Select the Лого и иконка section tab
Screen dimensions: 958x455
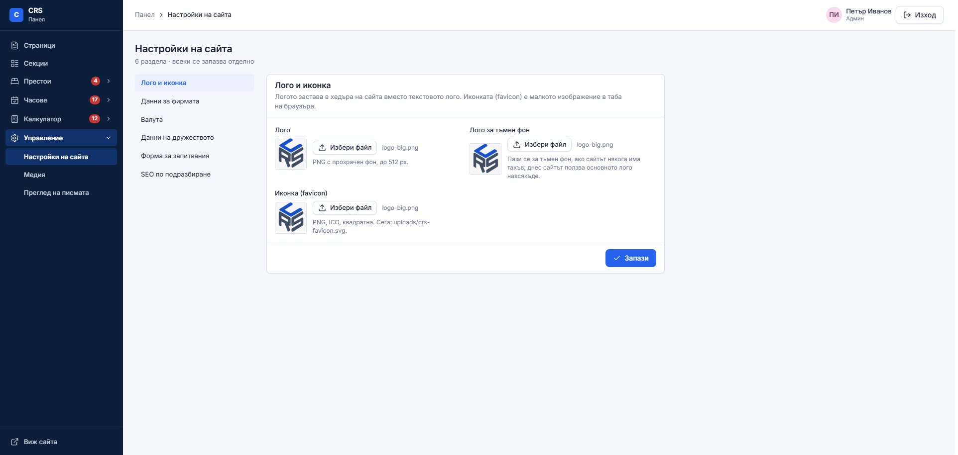pyautogui.click(x=195, y=83)
